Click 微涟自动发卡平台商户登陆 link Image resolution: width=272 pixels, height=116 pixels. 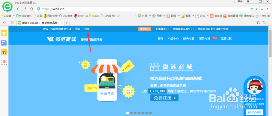click(213, 29)
